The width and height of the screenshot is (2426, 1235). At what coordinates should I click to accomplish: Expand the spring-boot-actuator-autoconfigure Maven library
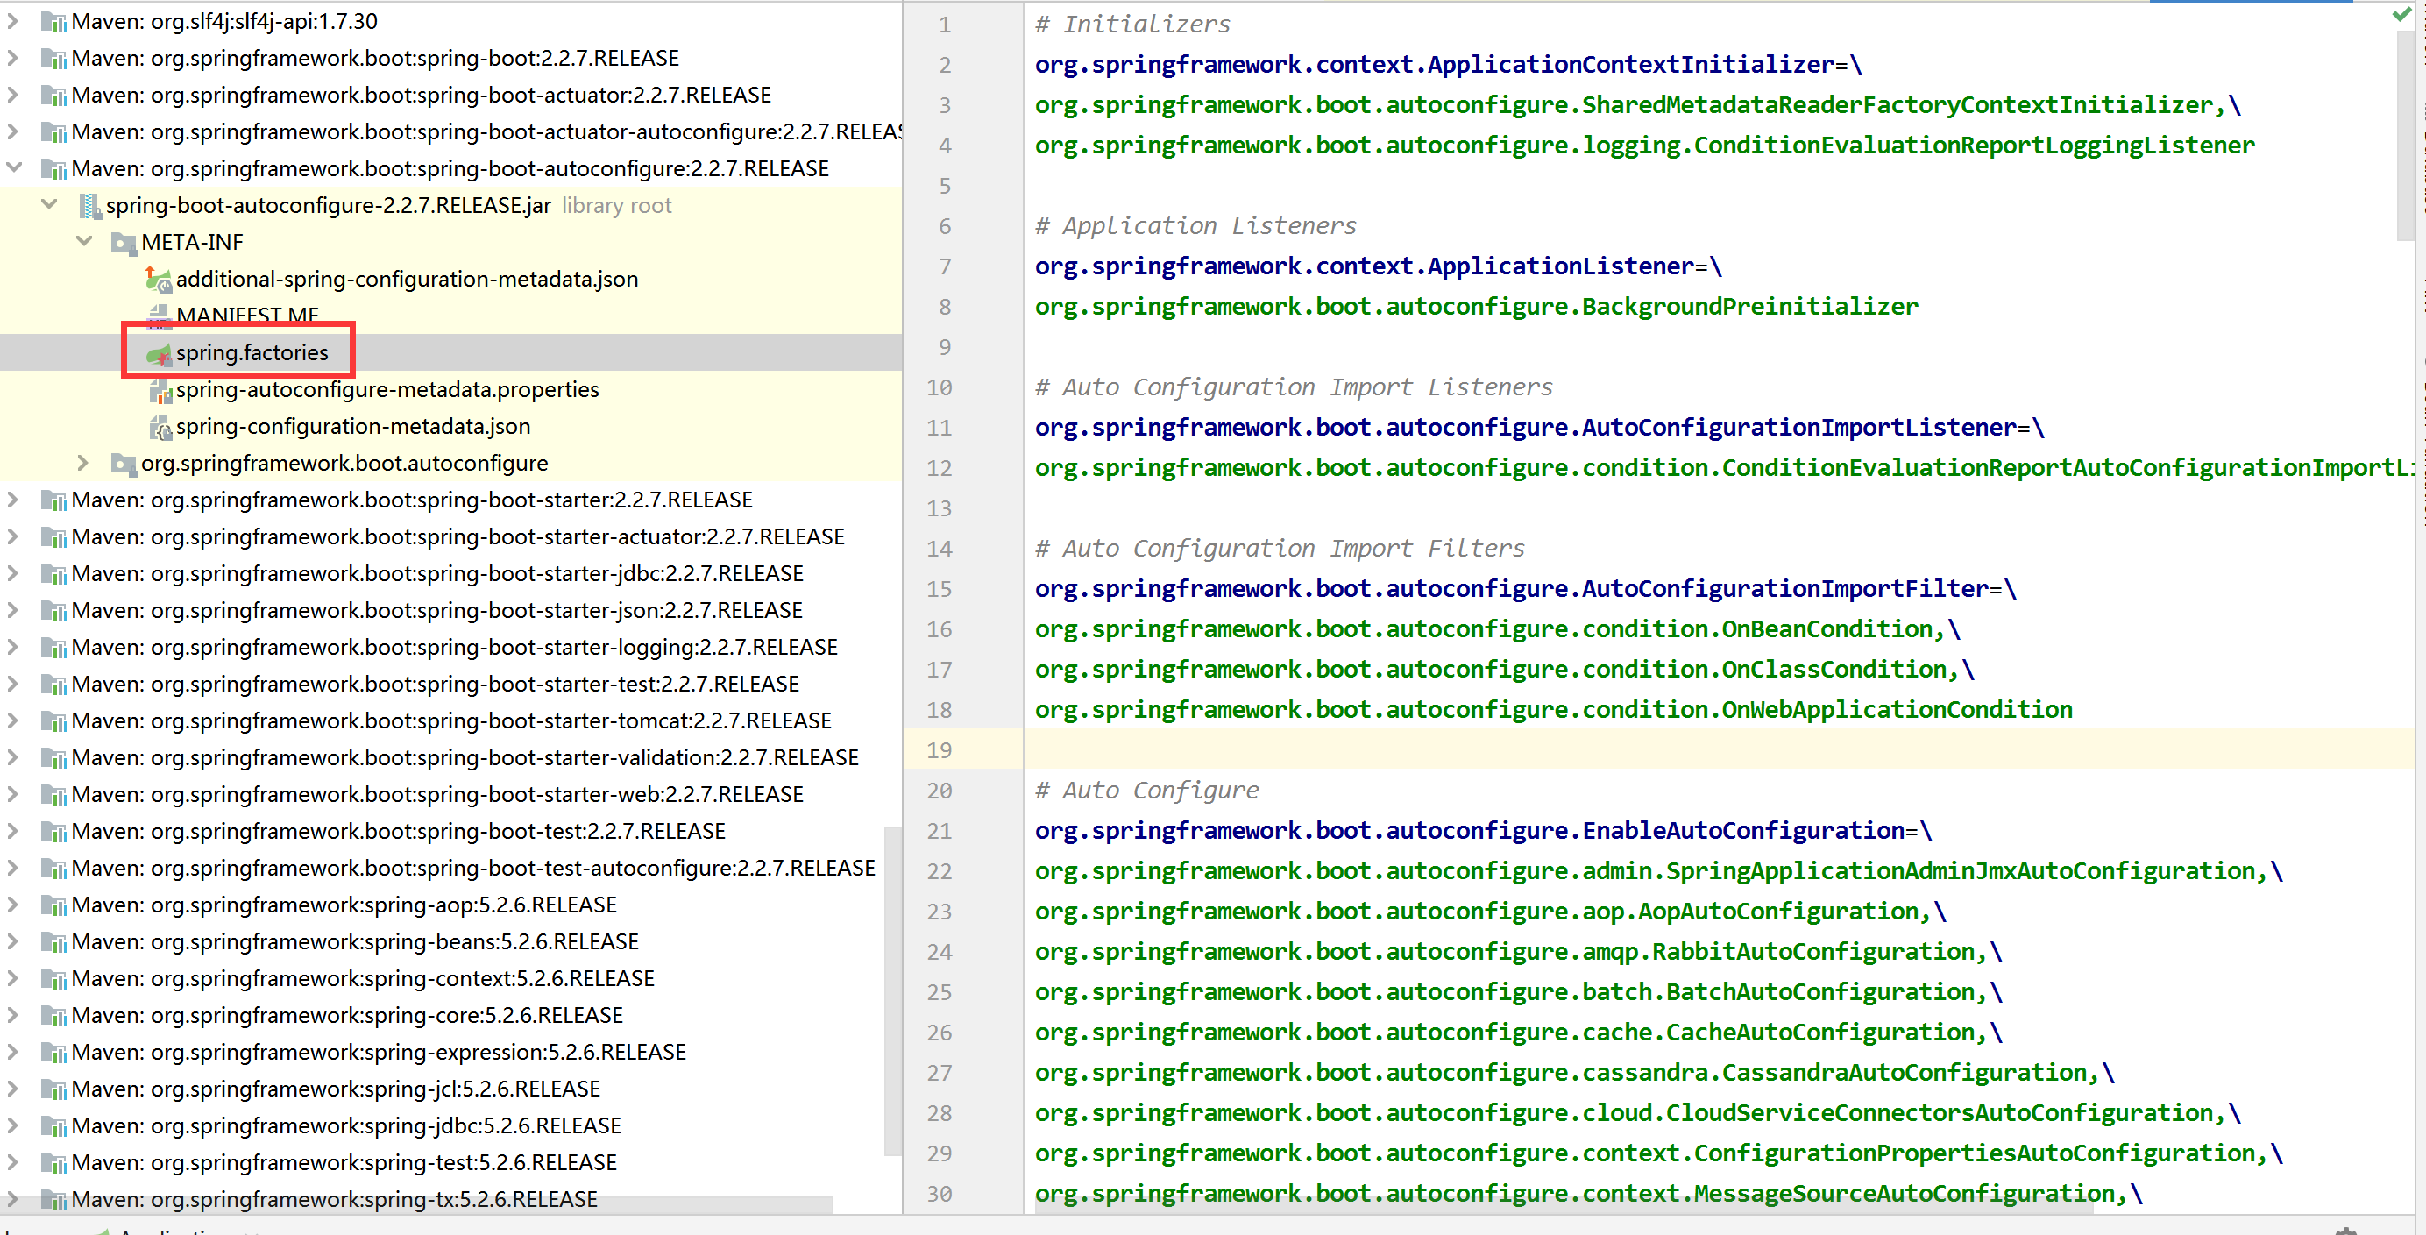coord(13,131)
